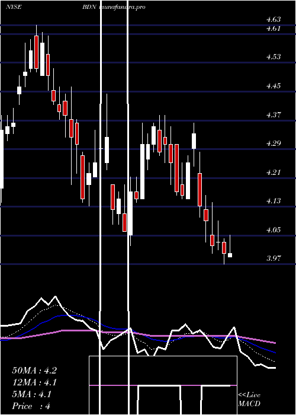Image resolution: width=296 pixels, height=415 pixels.
Task: Click the tall white candlestick left of 4.29 peak
Action: (143, 171)
